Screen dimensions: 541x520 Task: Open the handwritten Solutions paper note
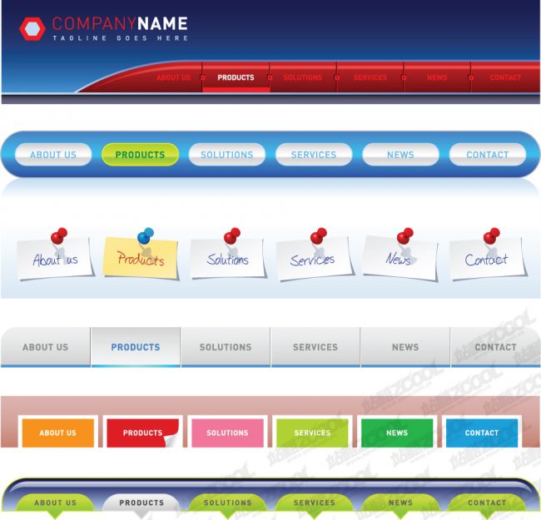pyautogui.click(x=228, y=260)
